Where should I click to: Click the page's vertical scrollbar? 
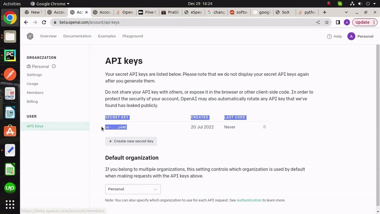tap(378, 125)
